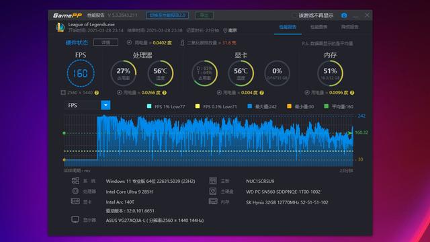Viewport: 430px width, 242px height.
Task: Toggle the FPS 0.1% Low legend item
Action: (216, 106)
